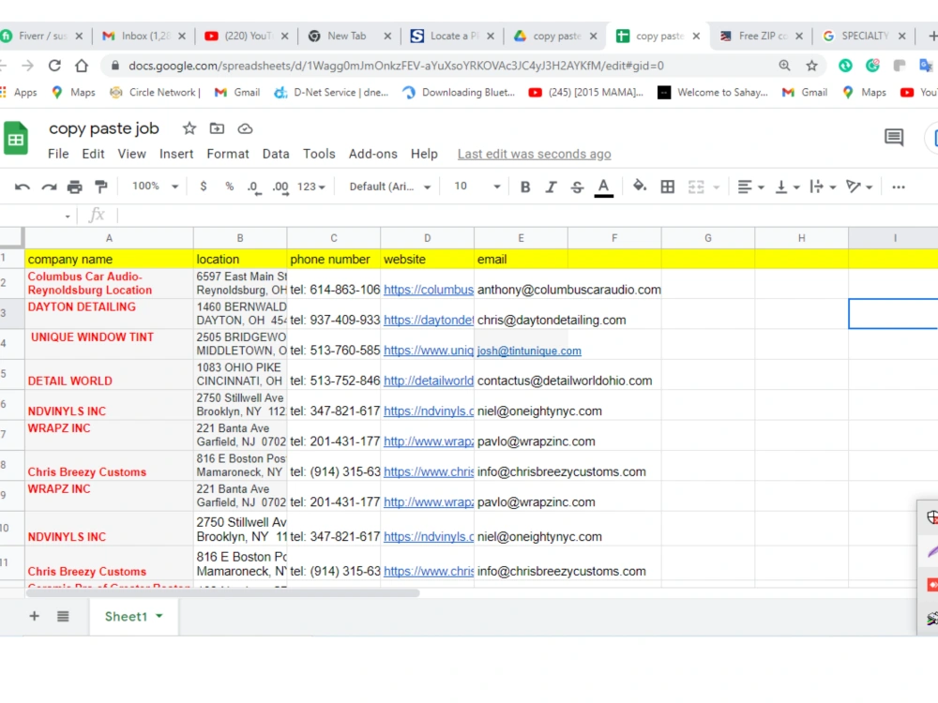Click the Move to folder icon
Image resolution: width=938 pixels, height=703 pixels.
217,128
